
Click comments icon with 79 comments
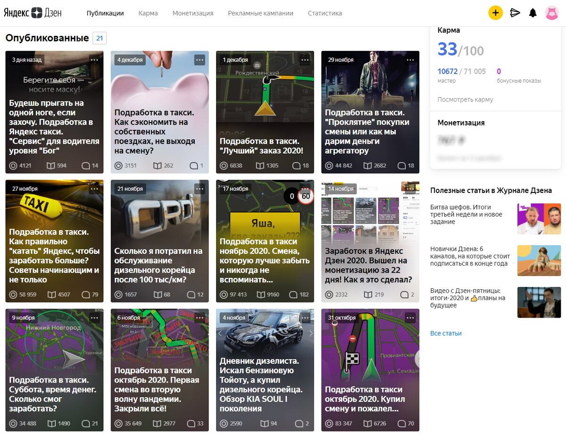pos(85,294)
